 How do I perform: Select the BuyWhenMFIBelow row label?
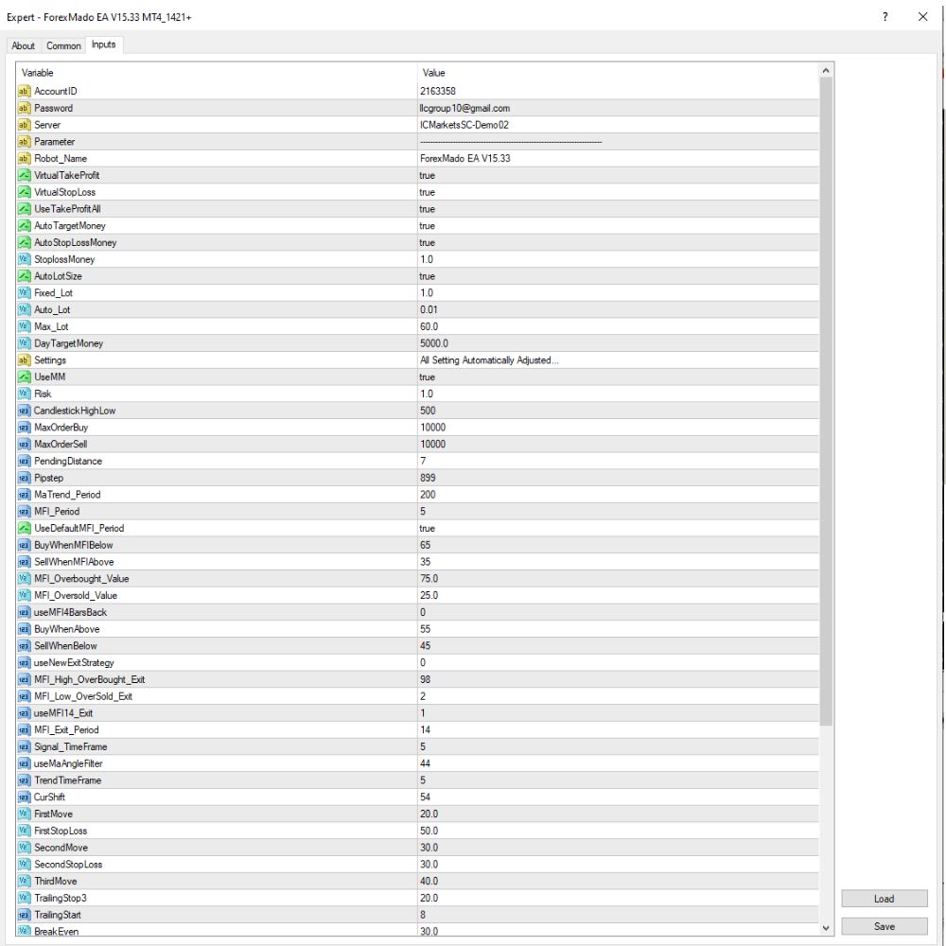tap(74, 545)
